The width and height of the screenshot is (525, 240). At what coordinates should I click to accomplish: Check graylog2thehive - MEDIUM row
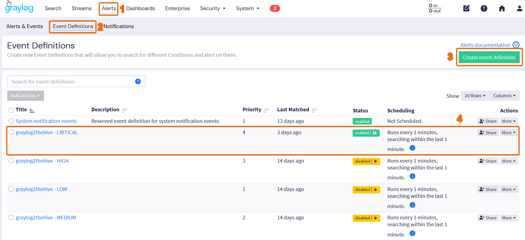click(11, 217)
